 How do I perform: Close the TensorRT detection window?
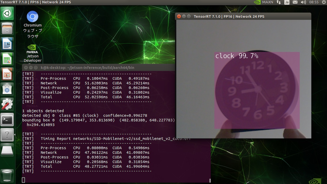click(x=179, y=16)
